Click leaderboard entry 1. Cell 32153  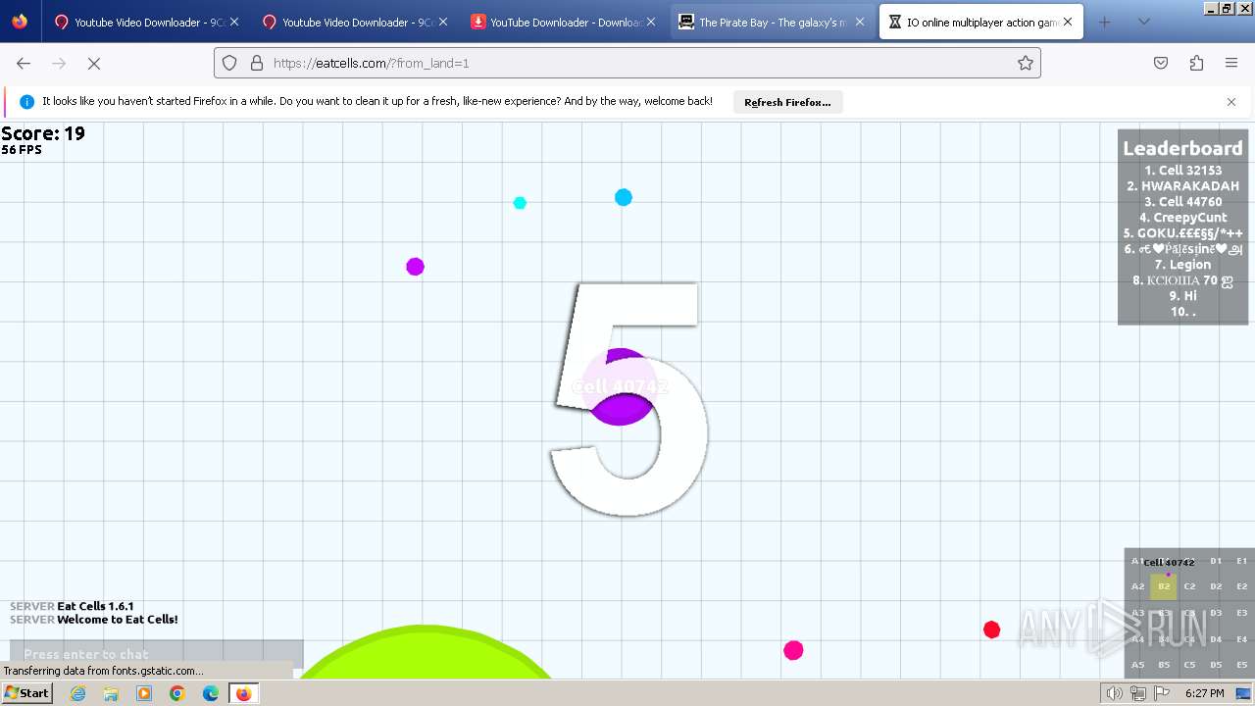[x=1182, y=170]
